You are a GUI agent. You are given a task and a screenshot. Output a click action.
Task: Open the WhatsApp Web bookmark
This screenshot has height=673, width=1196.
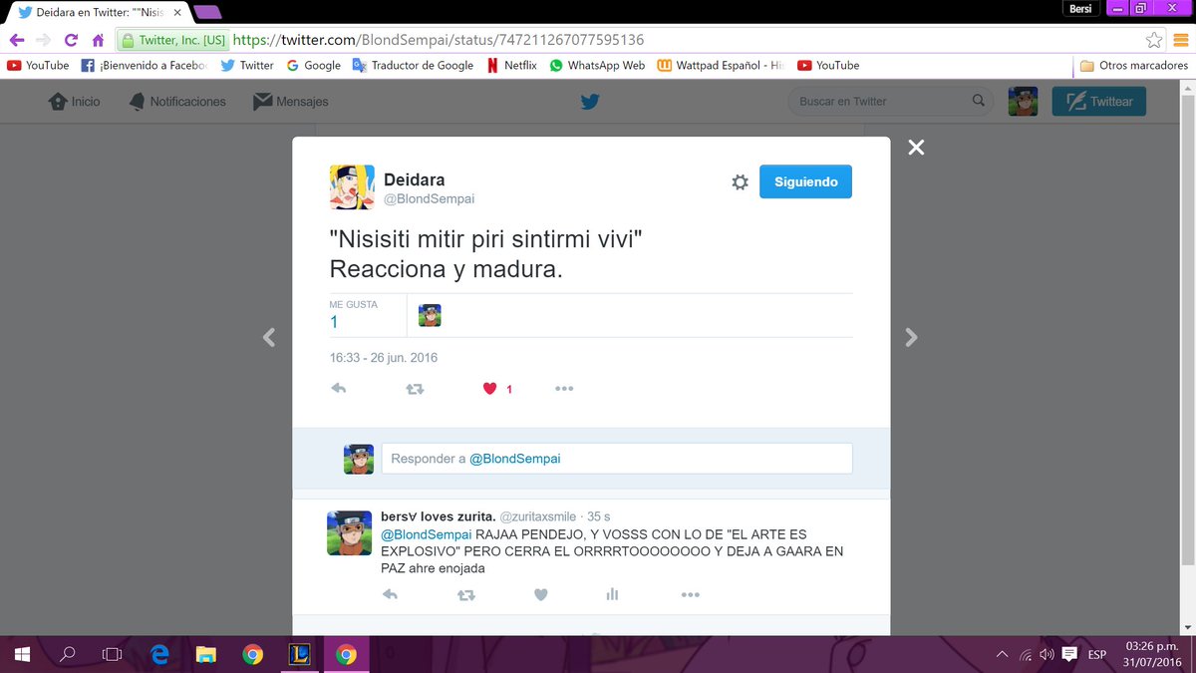[x=596, y=65]
